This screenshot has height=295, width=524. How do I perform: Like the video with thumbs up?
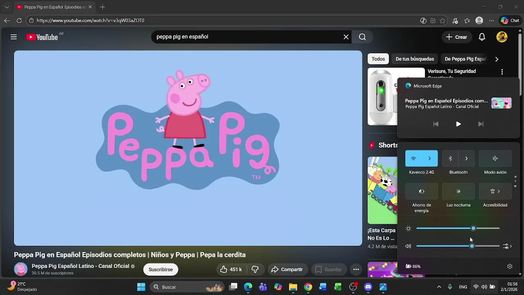click(x=231, y=270)
